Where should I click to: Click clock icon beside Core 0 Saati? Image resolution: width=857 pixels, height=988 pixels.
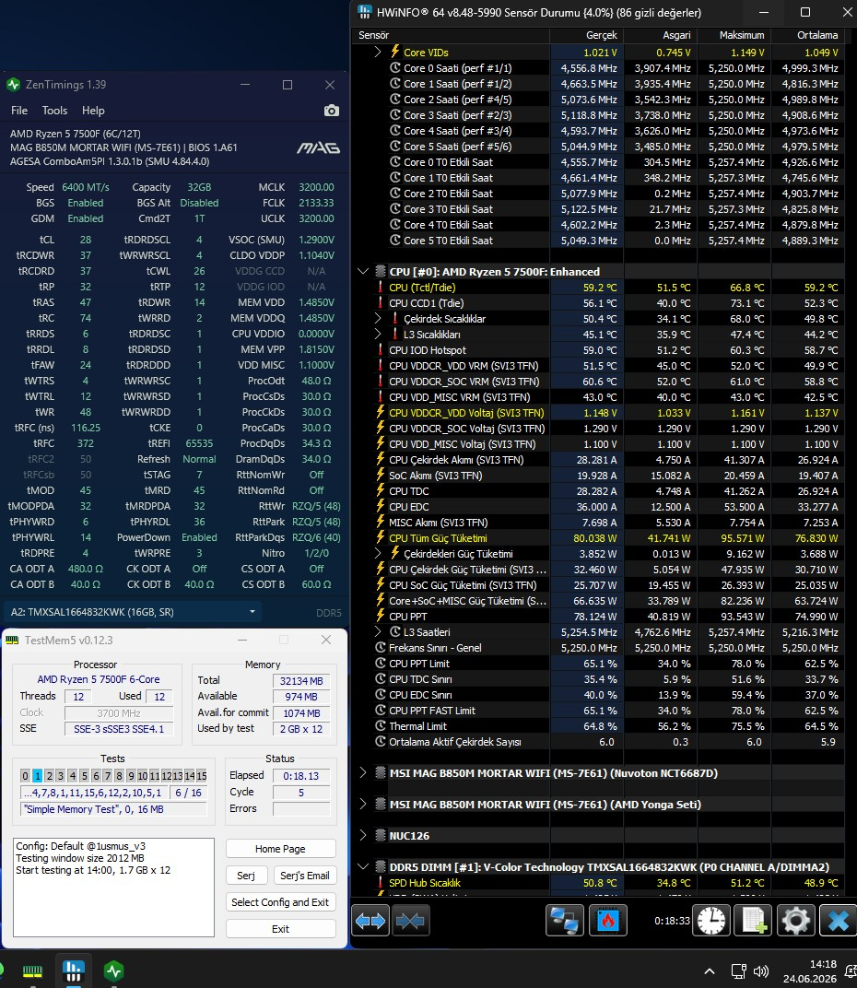[x=395, y=67]
